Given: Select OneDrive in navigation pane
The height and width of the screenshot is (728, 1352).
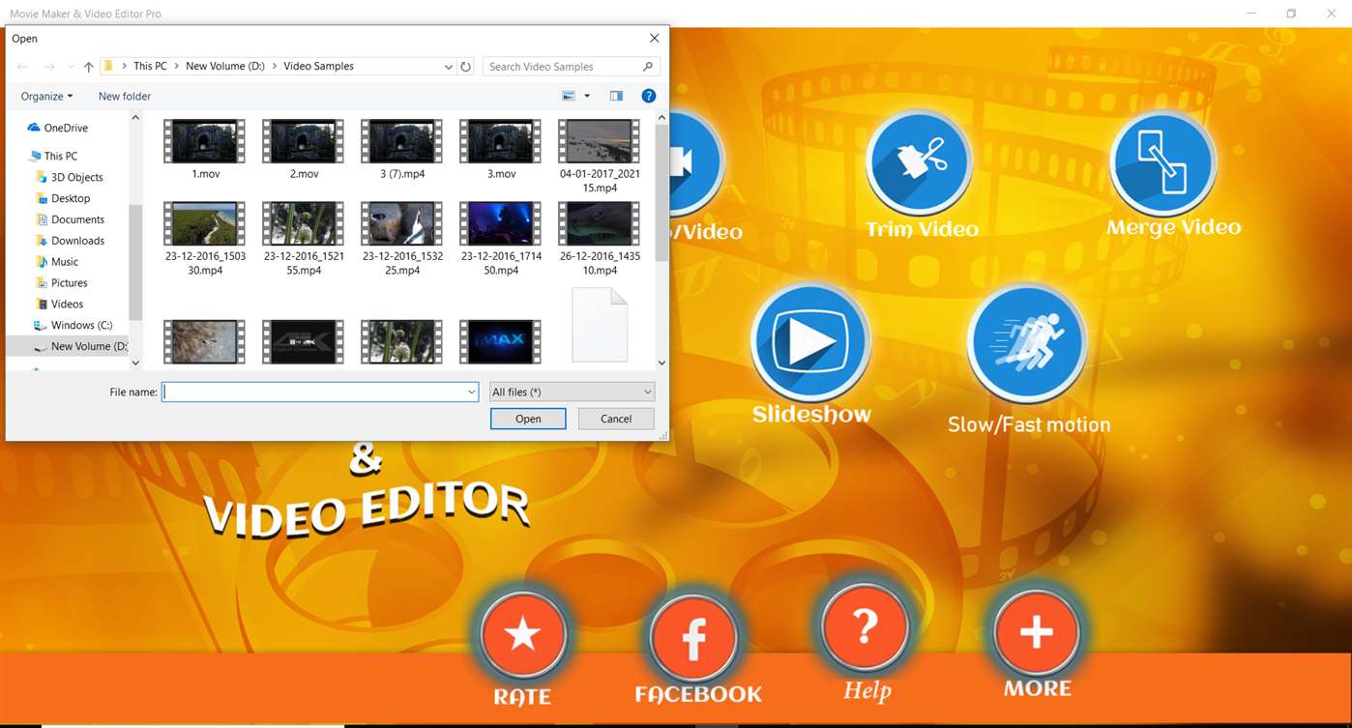Looking at the screenshot, I should coord(66,128).
